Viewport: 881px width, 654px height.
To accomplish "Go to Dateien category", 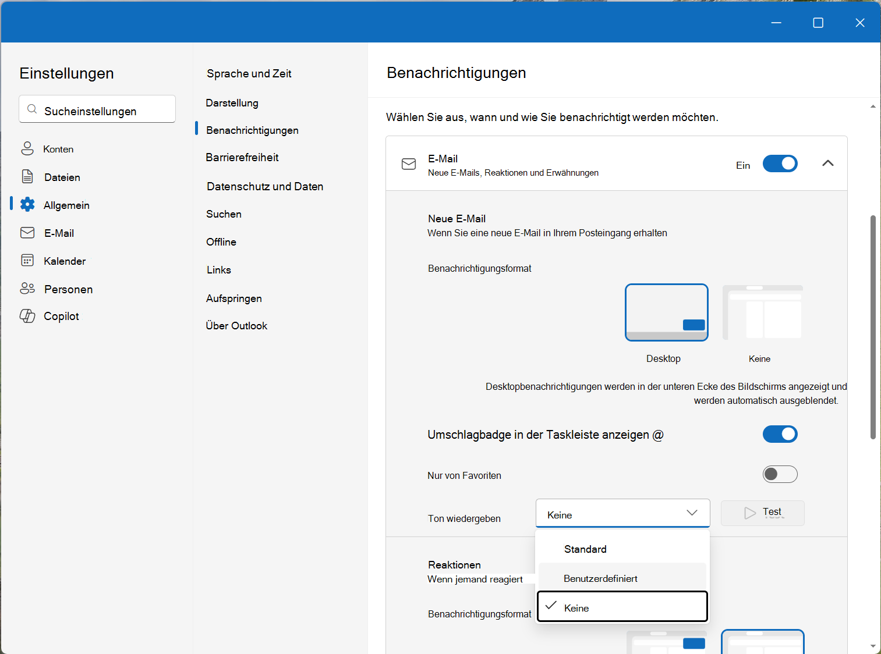I will pyautogui.click(x=62, y=177).
